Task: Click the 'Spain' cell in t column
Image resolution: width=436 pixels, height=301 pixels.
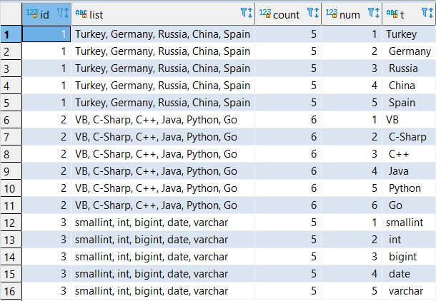Action: pyautogui.click(x=409, y=103)
